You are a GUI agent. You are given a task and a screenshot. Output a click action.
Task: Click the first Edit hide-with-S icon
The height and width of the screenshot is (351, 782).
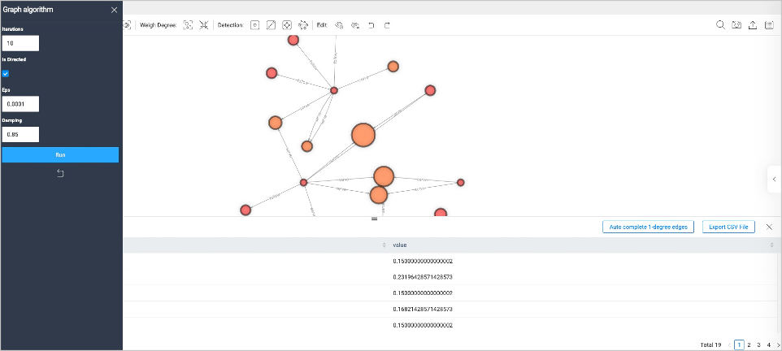click(x=339, y=25)
